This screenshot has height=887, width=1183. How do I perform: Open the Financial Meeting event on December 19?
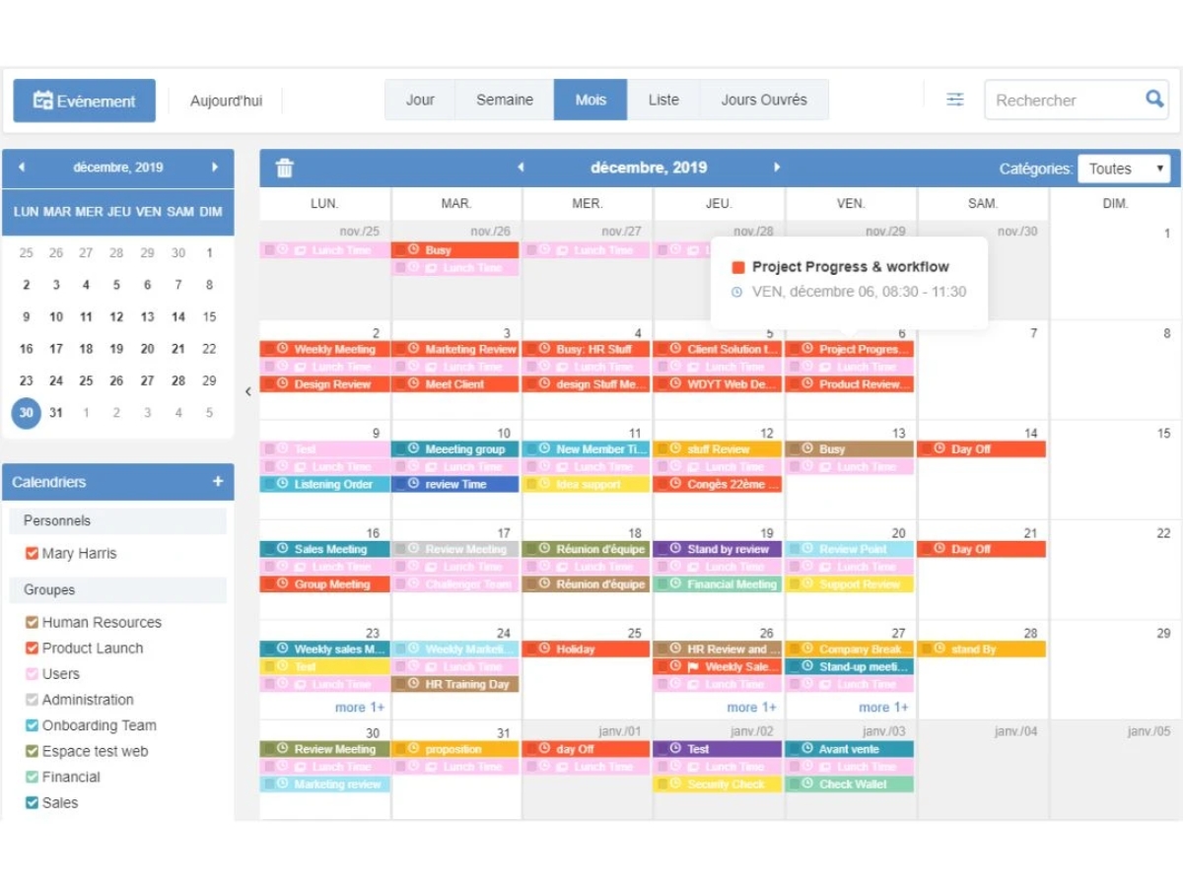click(x=718, y=584)
